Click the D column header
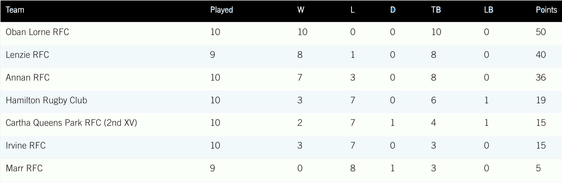Image resolution: width=562 pixels, height=182 pixels. point(393,10)
